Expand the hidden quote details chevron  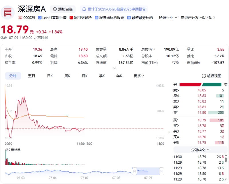[x=115, y=68]
